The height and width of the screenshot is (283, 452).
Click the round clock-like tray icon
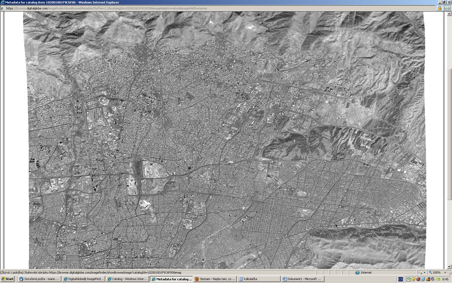click(x=432, y=279)
